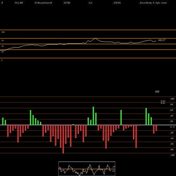Click the peak of the RSI line

tap(96, 38)
